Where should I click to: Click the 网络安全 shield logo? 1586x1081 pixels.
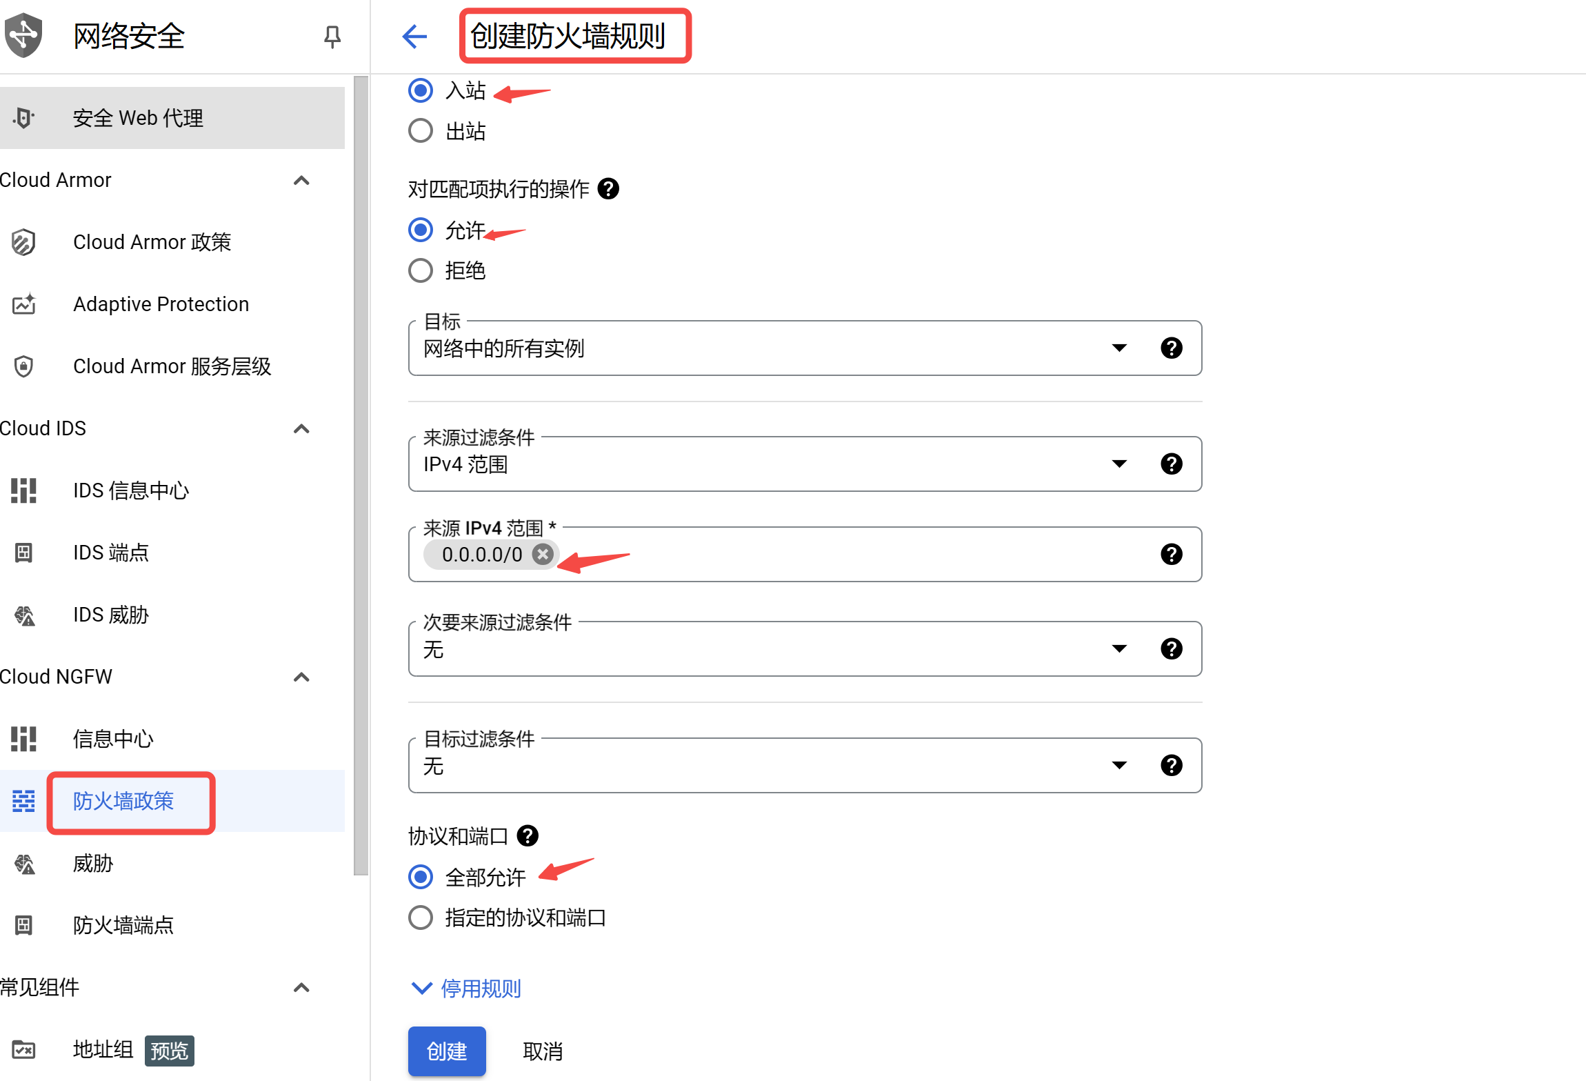(24, 35)
